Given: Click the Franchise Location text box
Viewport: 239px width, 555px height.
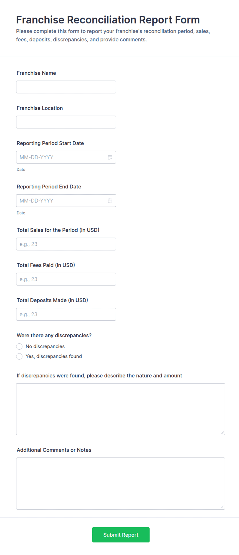Looking at the screenshot, I should pos(66,122).
